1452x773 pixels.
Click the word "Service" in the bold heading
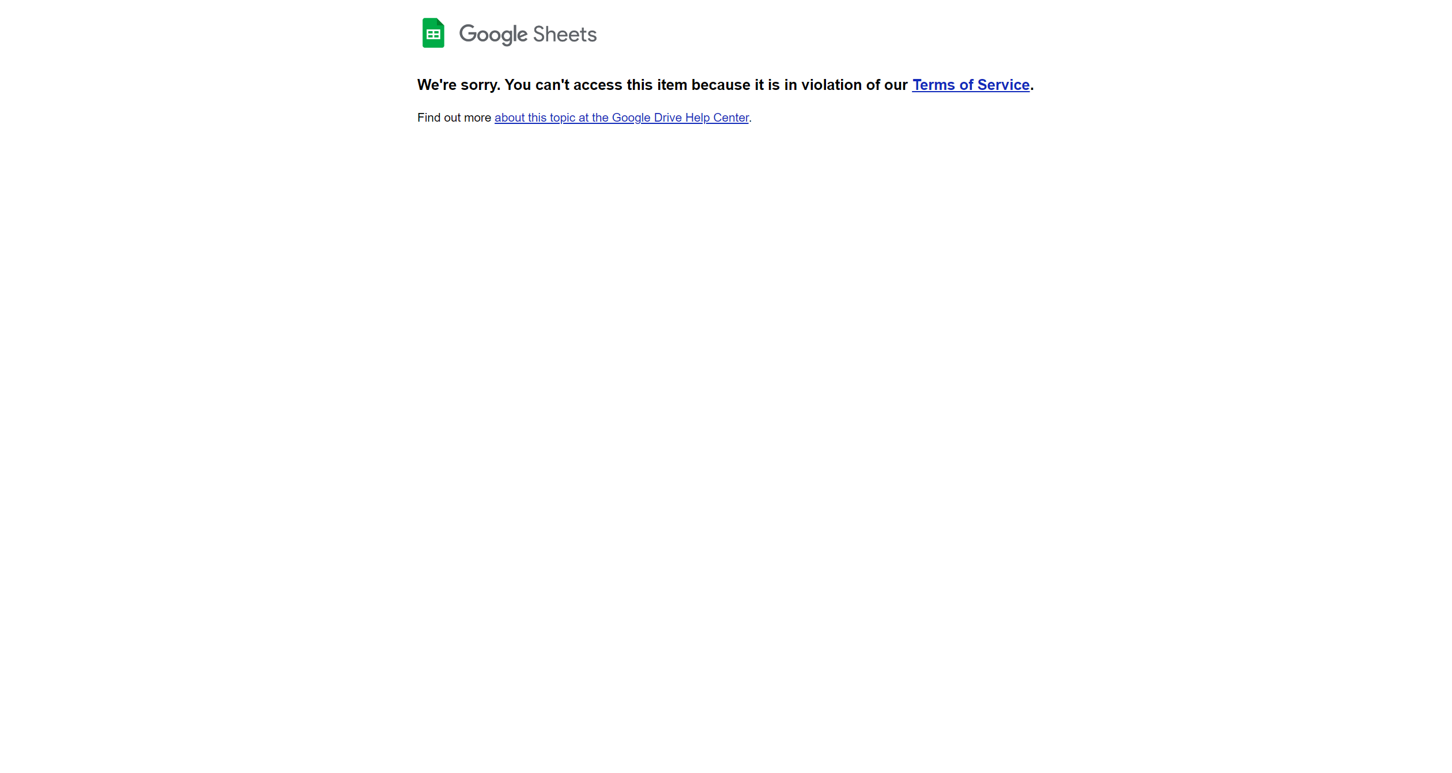(1004, 85)
